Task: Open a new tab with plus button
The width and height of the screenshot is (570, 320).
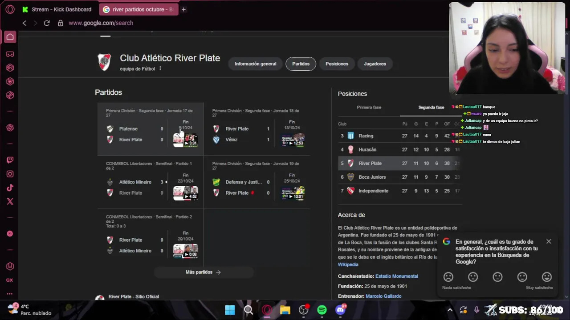Action: pos(183,9)
